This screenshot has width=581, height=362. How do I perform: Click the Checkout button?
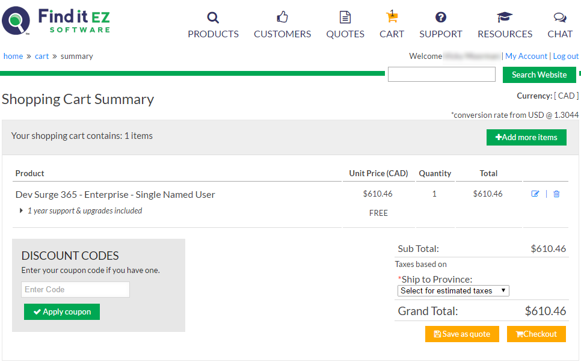coord(536,334)
